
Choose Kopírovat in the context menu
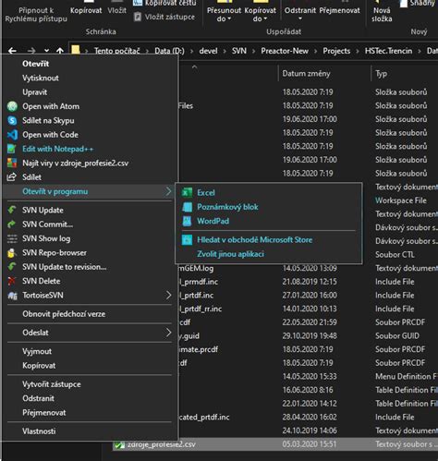pyautogui.click(x=39, y=366)
